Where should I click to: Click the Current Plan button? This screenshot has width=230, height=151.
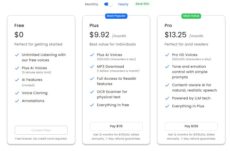coord(41,130)
